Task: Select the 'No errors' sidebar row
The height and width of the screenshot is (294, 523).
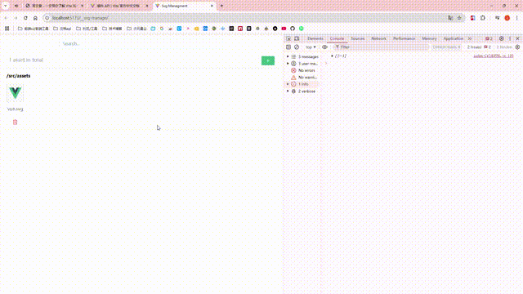Action: pos(303,70)
